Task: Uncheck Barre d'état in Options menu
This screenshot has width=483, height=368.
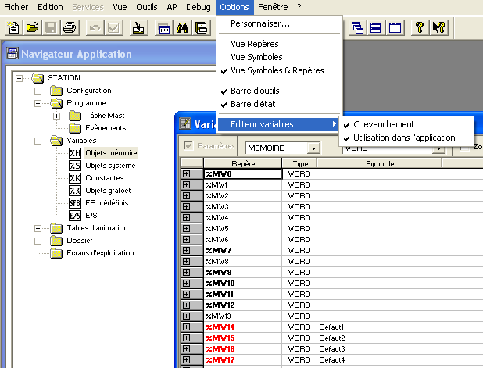Action: tap(254, 103)
